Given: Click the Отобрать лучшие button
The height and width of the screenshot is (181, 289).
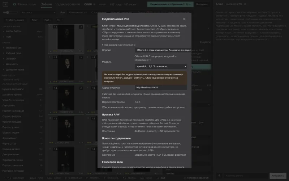Looking at the screenshot, I should 15,20.
